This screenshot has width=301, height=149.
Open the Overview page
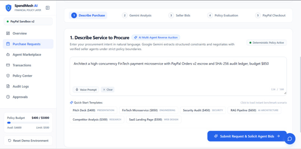coord(28,33)
